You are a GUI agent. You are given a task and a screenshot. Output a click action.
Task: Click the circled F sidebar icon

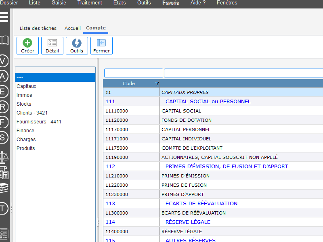pos(3,122)
